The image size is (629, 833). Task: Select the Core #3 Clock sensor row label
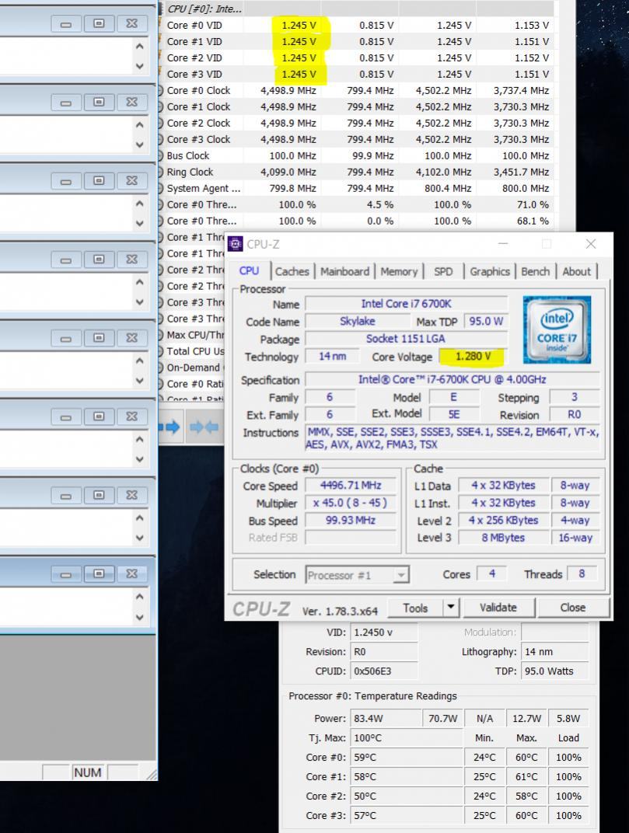click(198, 139)
